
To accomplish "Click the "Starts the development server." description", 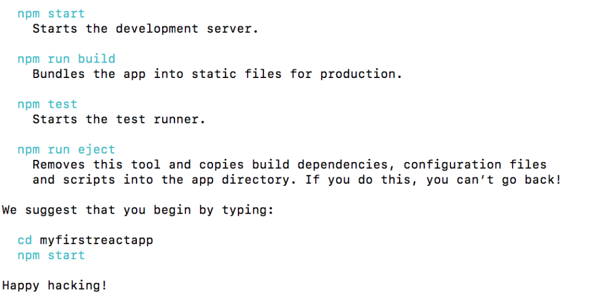I will 145,29.
